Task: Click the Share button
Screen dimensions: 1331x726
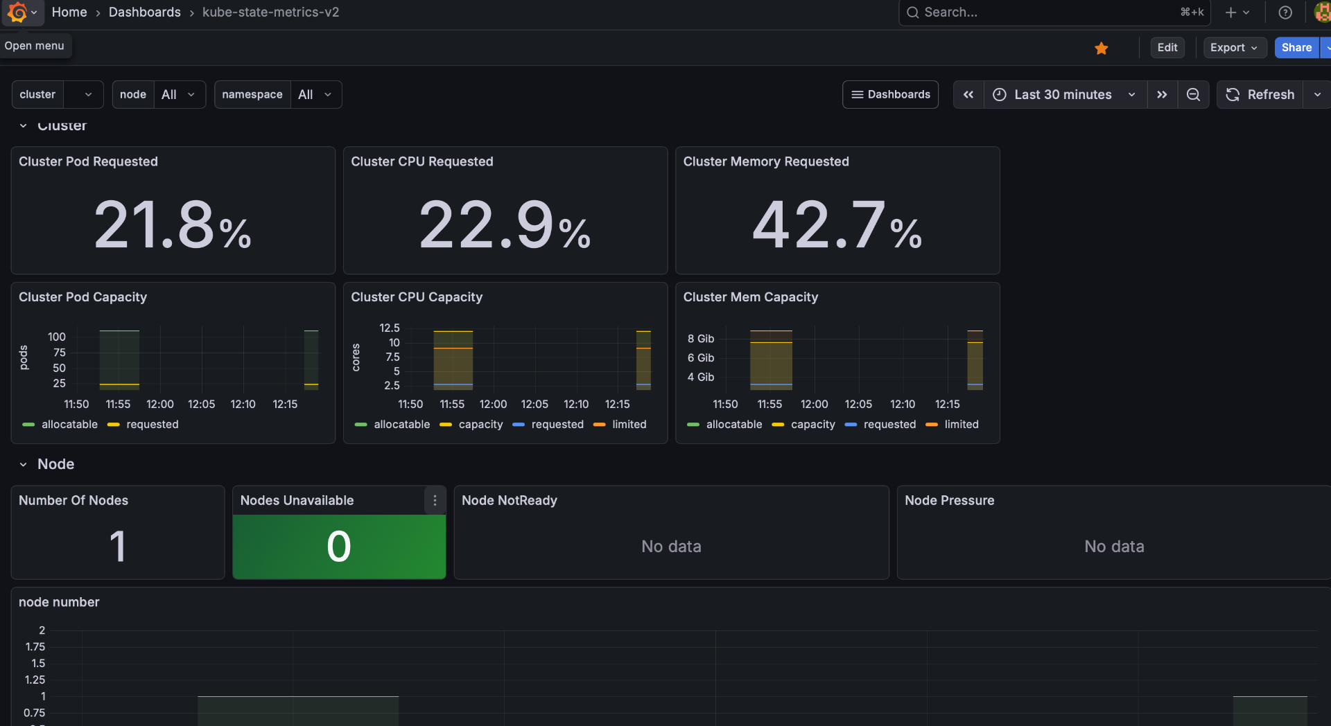Action: point(1296,48)
